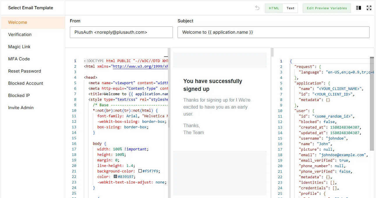
Task: Click the undo/reset arrow icon
Action: [x=257, y=8]
